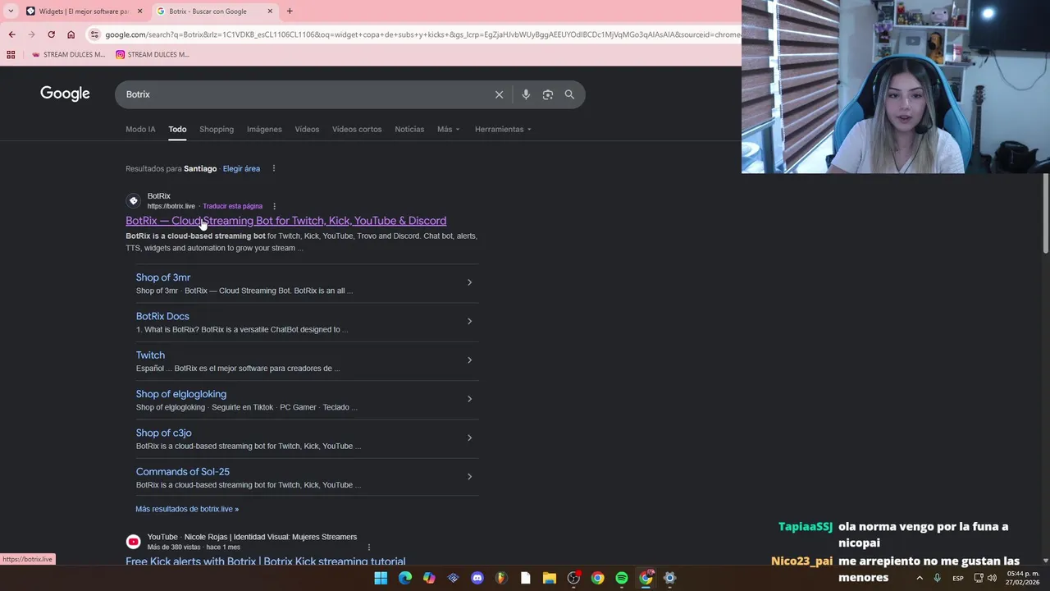Switch to the Shopping tab
Viewport: 1050px width, 591px height.
click(x=217, y=129)
